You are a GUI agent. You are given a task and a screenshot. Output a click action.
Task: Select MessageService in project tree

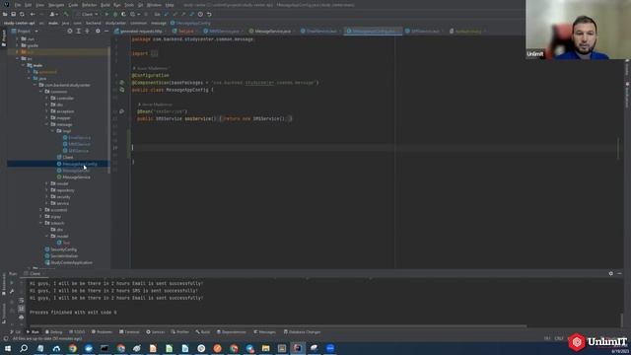(74, 177)
